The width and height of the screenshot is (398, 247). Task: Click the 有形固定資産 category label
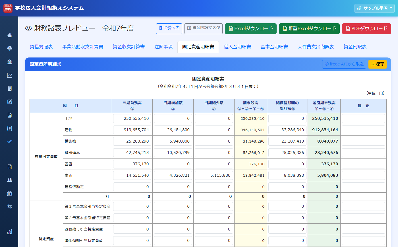pos(46,157)
